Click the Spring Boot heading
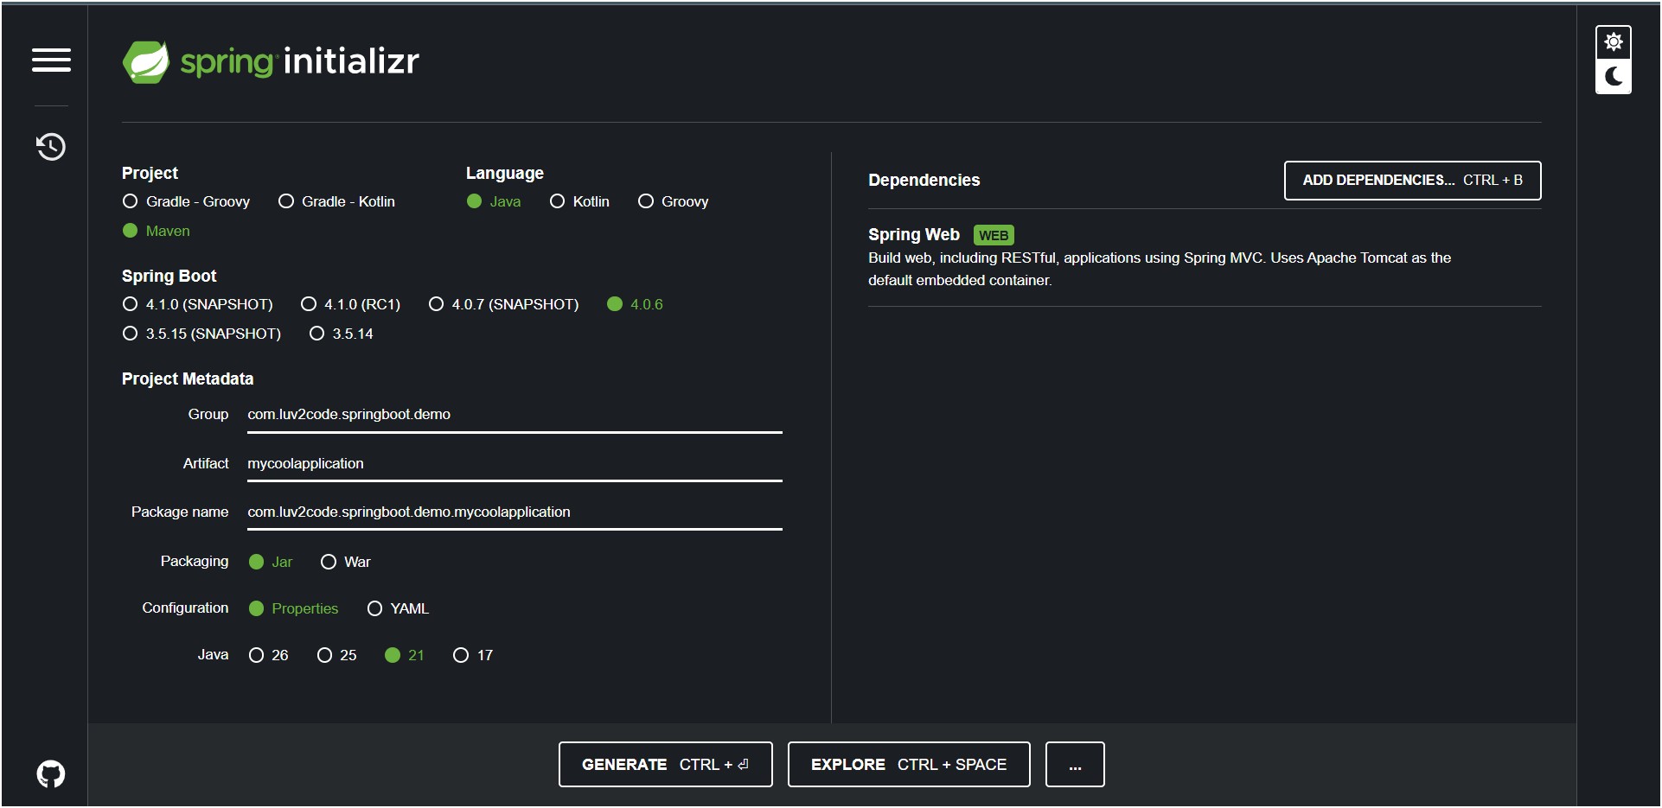1662x808 pixels. pyautogui.click(x=169, y=276)
